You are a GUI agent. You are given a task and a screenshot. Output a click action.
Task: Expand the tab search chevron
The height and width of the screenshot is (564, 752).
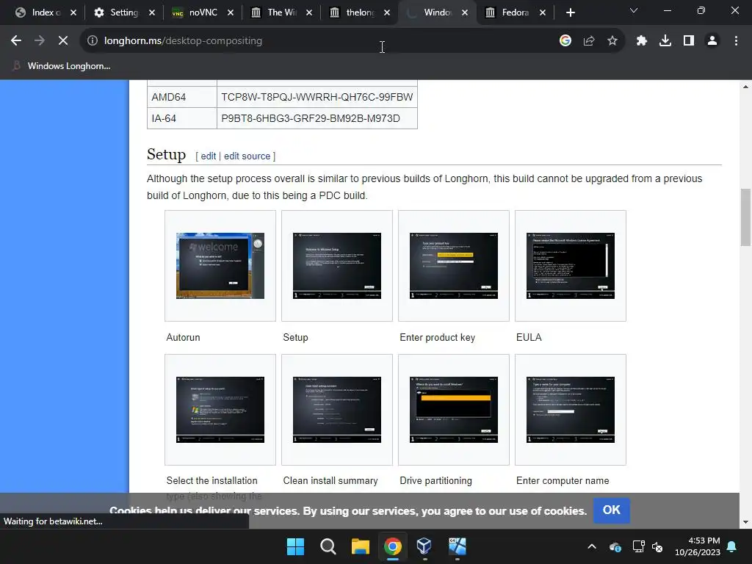(x=634, y=10)
